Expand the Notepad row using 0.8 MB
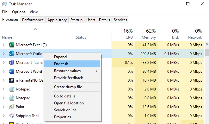Image resolution: width=209 pixels, height=124 pixels. (x=4, y=98)
